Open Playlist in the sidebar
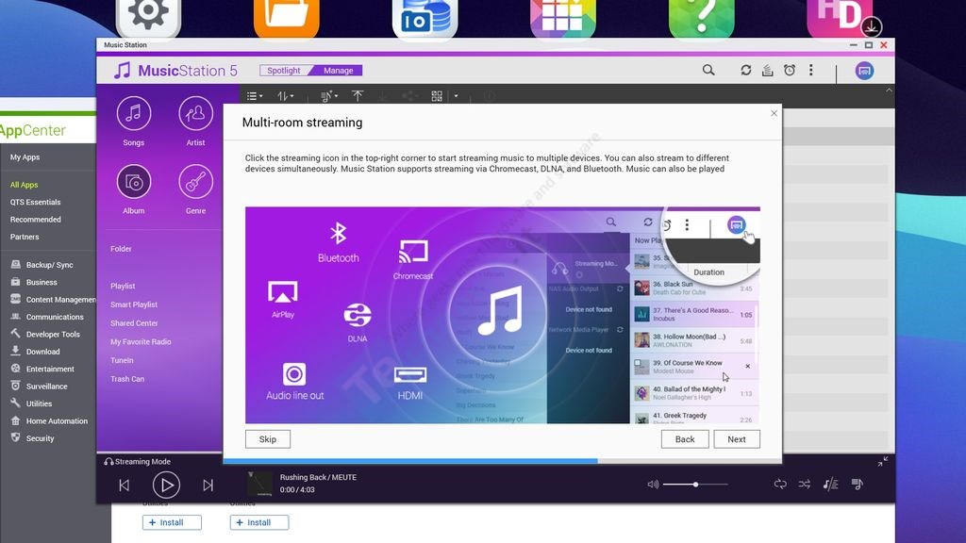 [x=123, y=286]
